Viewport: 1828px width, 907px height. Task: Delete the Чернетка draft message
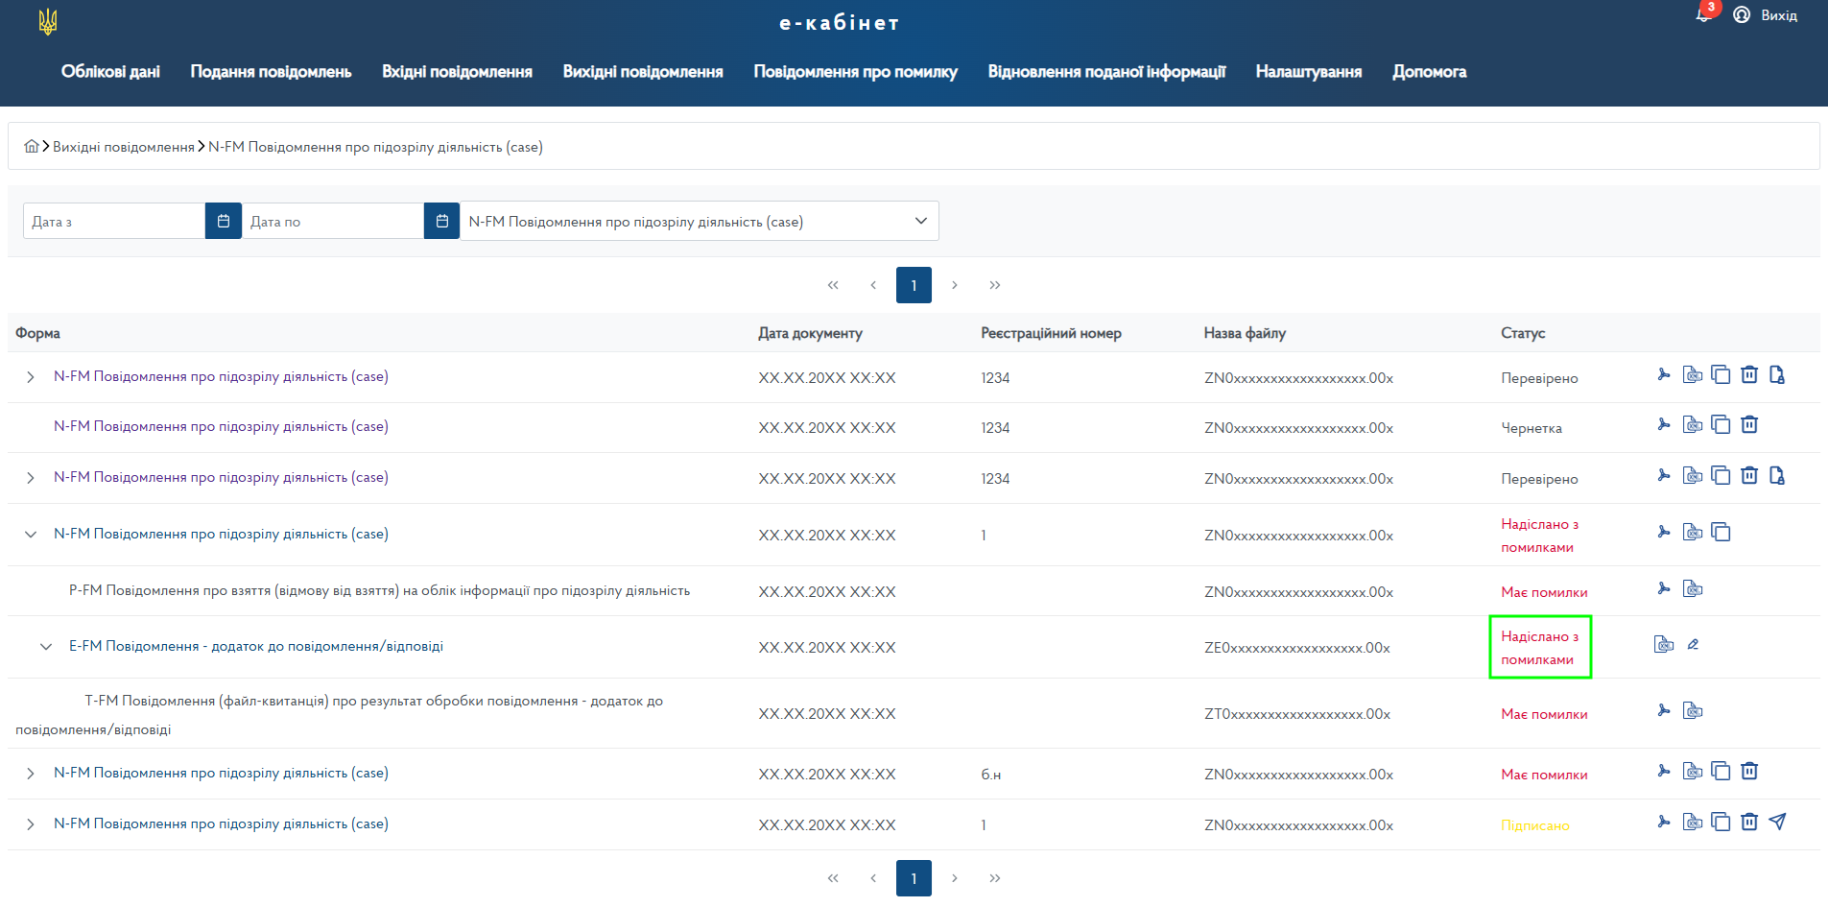click(x=1749, y=424)
